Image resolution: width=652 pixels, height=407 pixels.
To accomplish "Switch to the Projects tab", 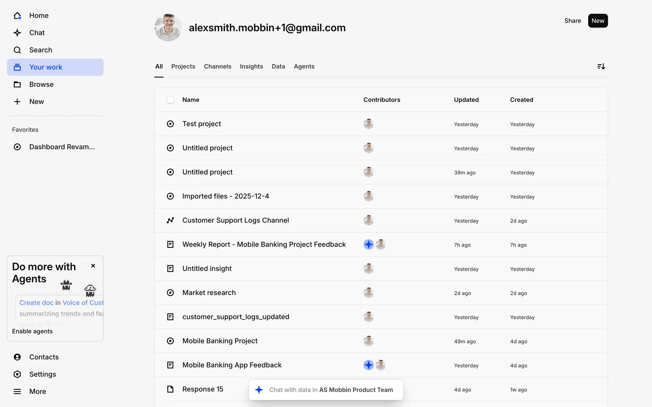I will tap(183, 66).
